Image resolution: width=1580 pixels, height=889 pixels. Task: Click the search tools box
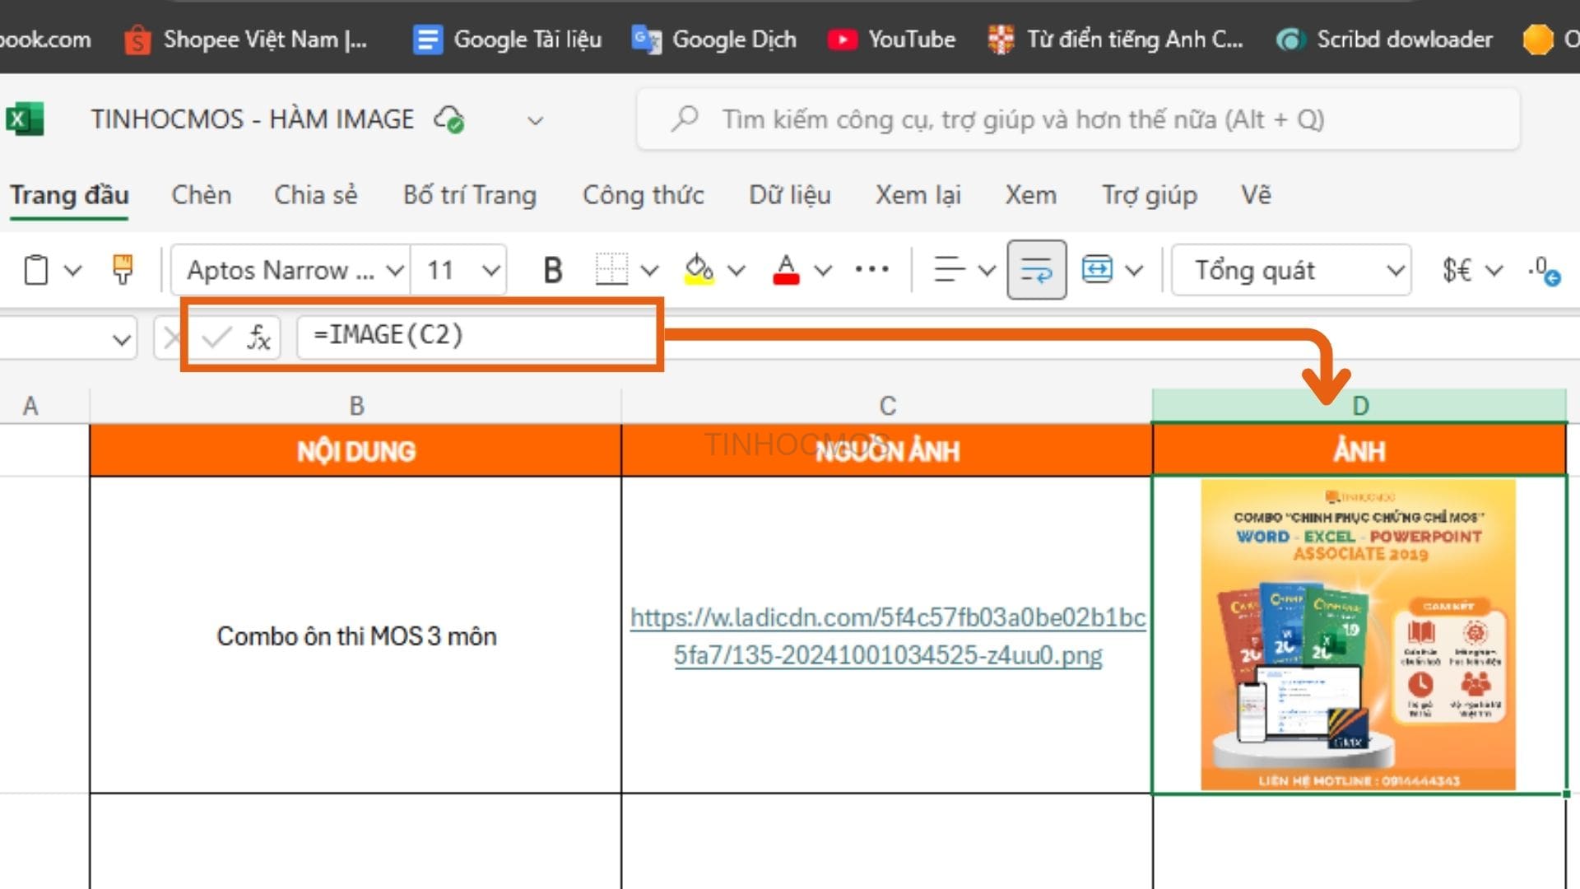pos(1078,119)
